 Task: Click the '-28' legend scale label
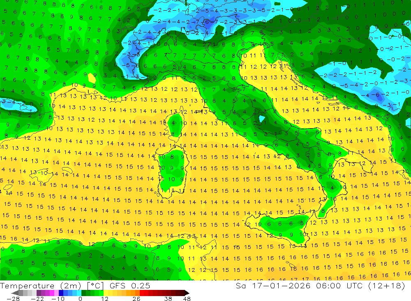pos(13,299)
